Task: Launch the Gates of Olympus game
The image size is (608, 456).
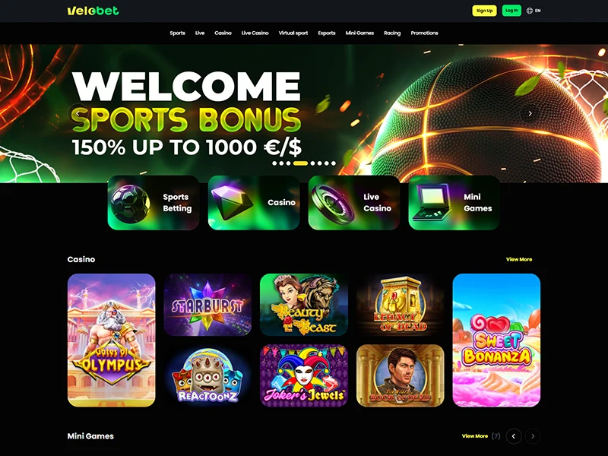Action: (111, 340)
